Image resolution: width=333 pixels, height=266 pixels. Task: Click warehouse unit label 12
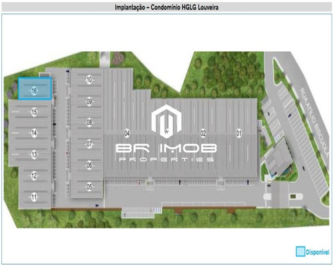pyautogui.click(x=34, y=176)
